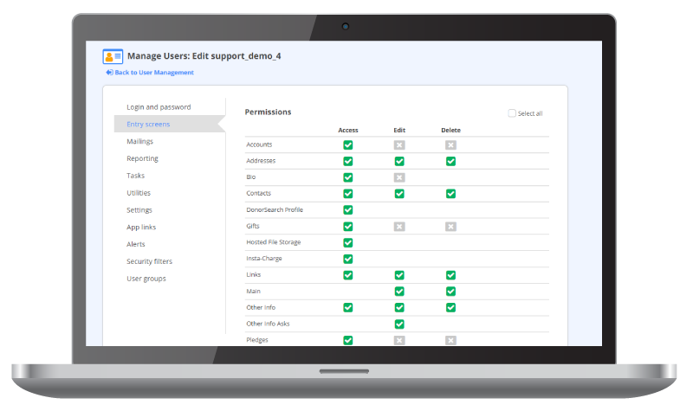Viewport: 693px width, 411px height.
Task: Enable Edit permission for Gifts
Action: pos(399,227)
